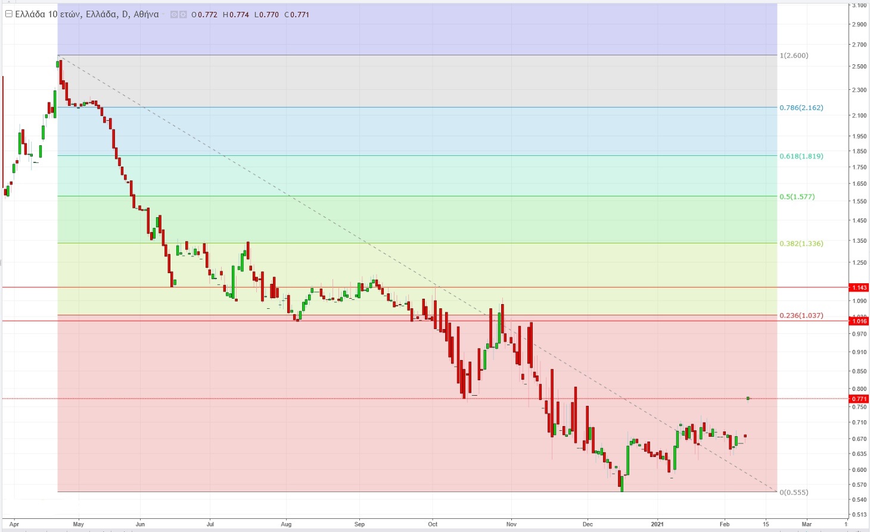Click the 0.771 current price label
This screenshot has width=870, height=532.
[x=859, y=399]
